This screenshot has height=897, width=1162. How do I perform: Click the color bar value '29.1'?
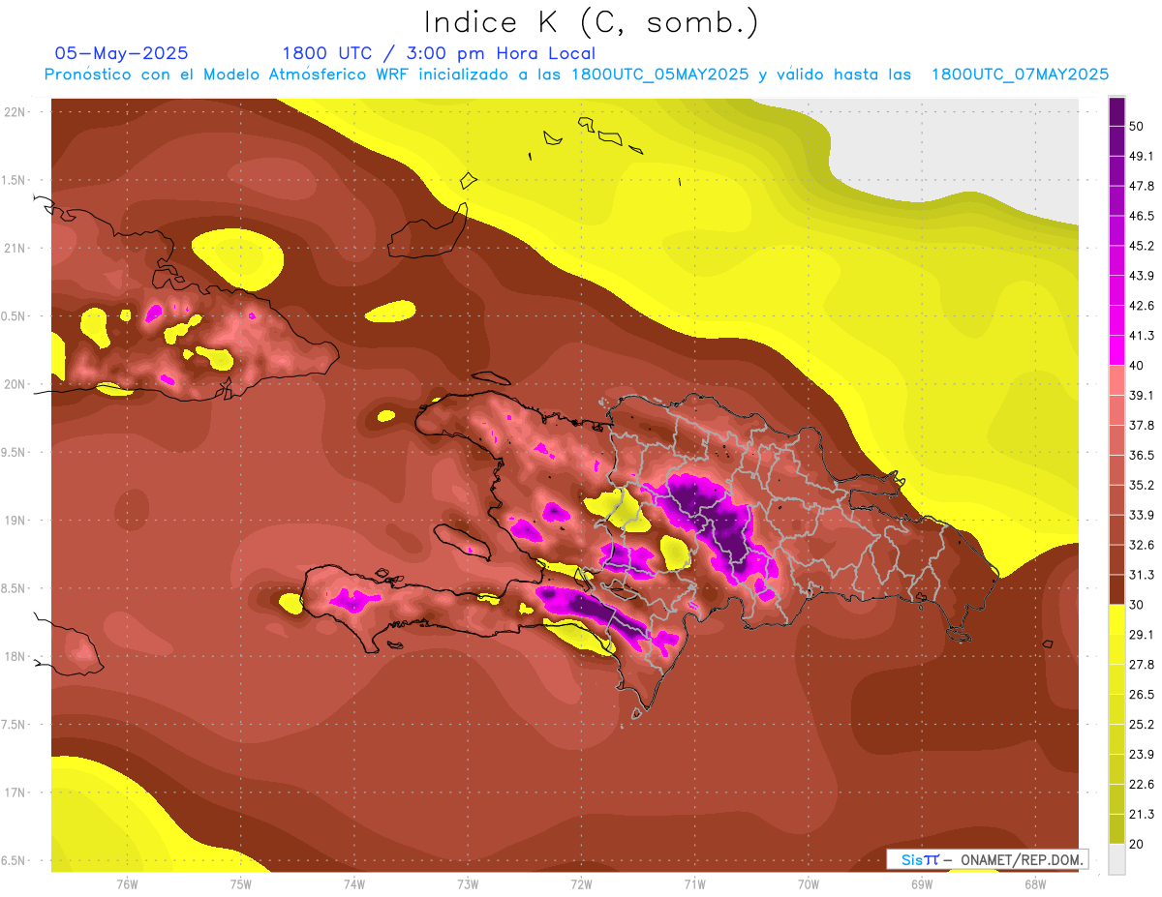(x=1142, y=635)
